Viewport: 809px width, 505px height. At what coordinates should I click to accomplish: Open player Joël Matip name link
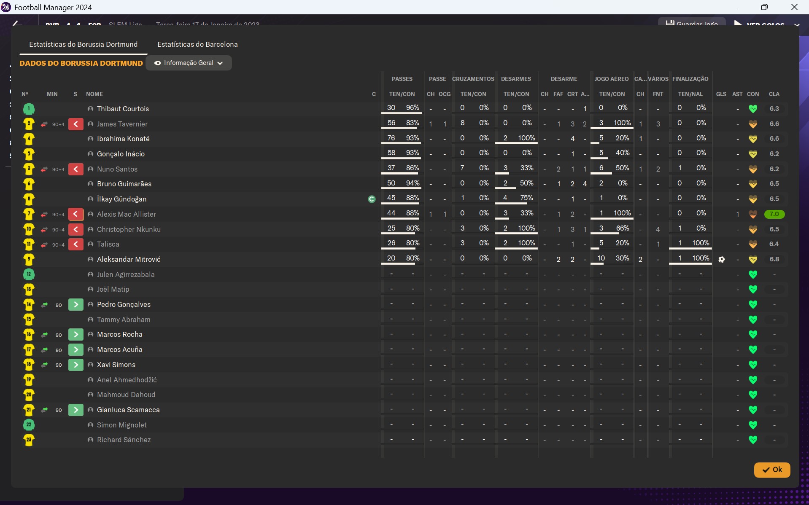coord(113,290)
